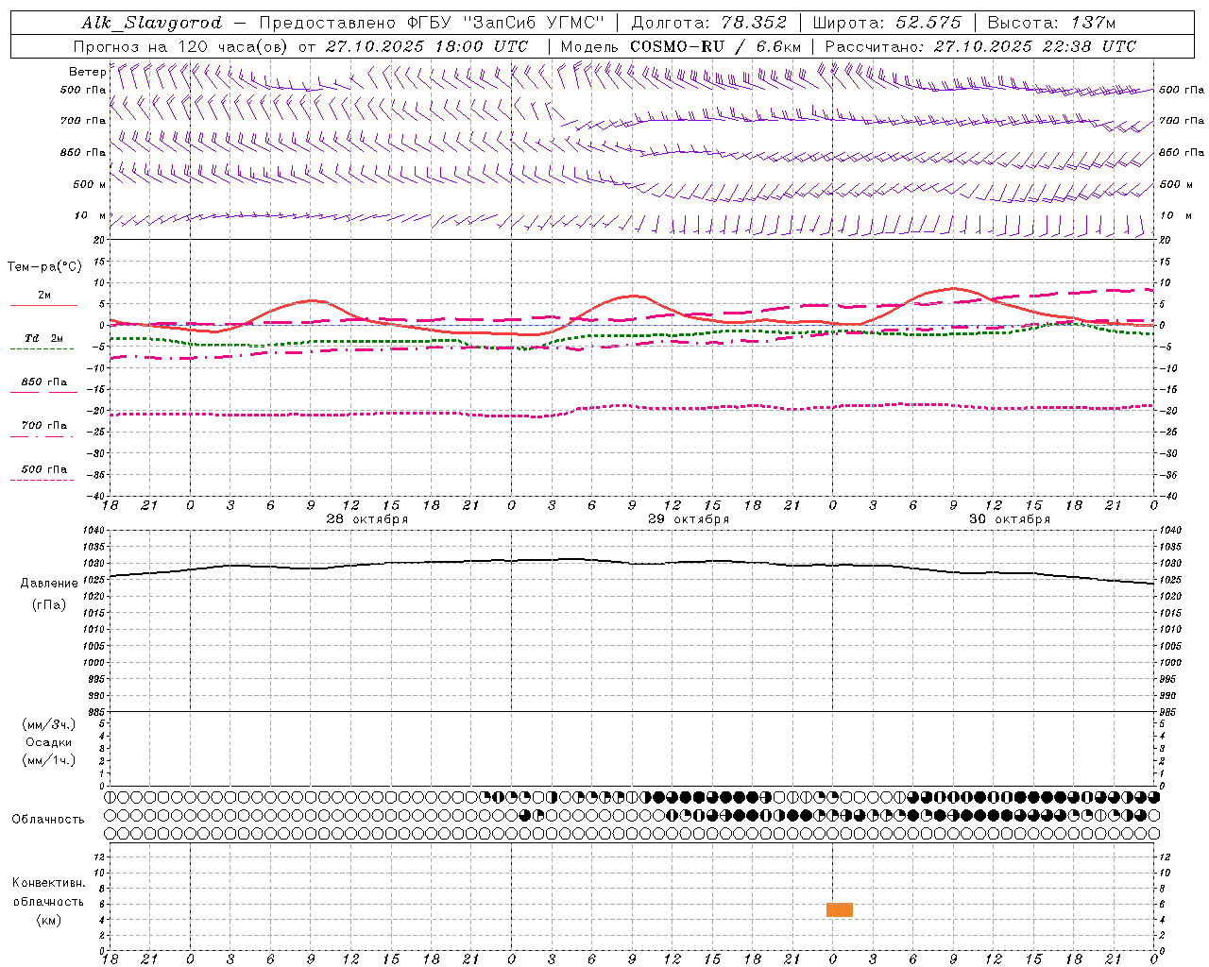Screen dimensions: 1209x967
Task: Click the Рассчитано: 27.10.2025 22:38 UTC text
Action: [980, 46]
